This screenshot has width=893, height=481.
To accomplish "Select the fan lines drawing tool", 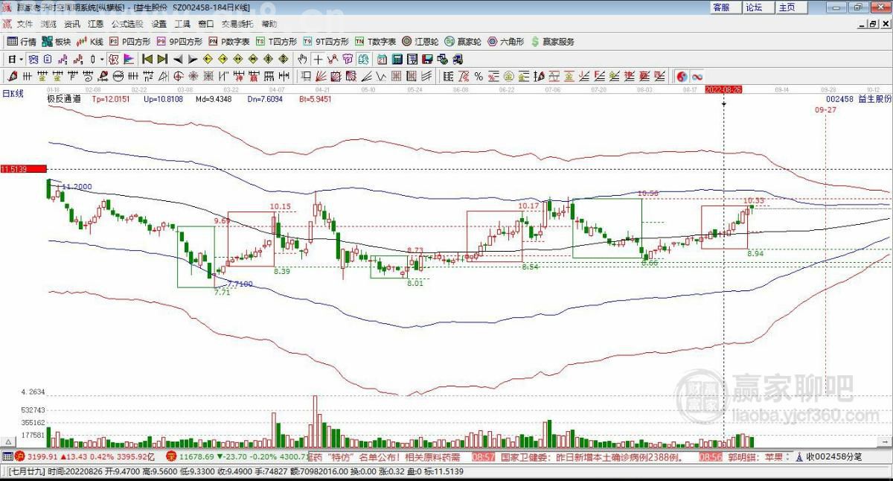I will click(x=321, y=76).
